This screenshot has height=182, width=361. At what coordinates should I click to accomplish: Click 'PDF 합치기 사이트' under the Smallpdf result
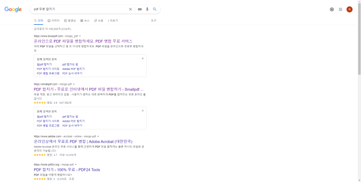click(x=48, y=121)
